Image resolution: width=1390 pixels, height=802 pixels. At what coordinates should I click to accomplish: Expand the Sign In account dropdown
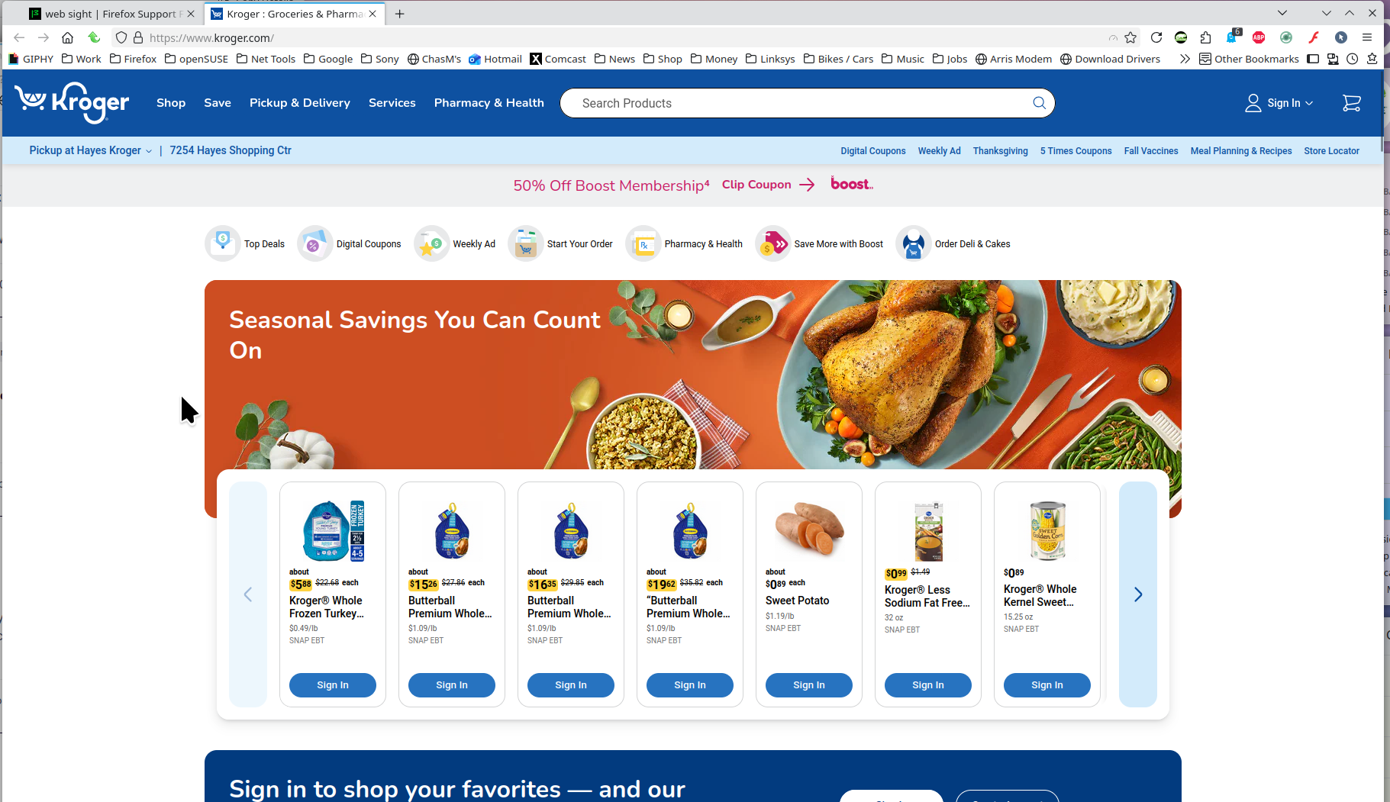tap(1279, 103)
